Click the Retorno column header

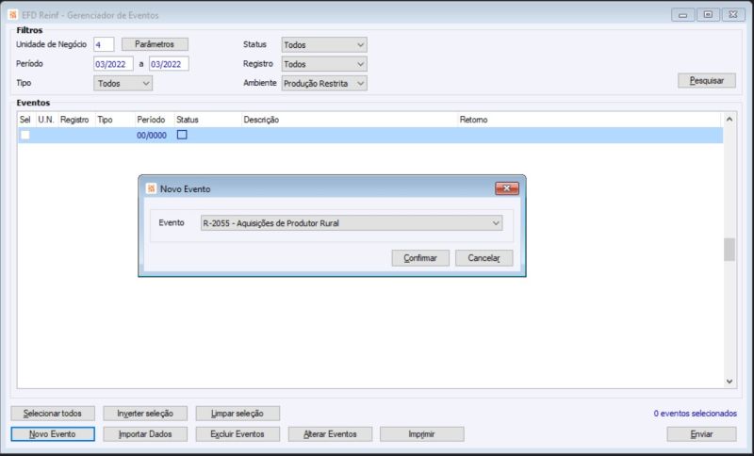click(473, 120)
